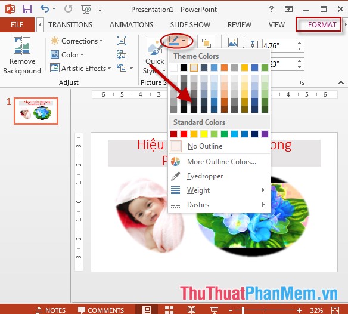Click the Picture Border pen icon
Screen dimensions: 348x314
point(173,41)
